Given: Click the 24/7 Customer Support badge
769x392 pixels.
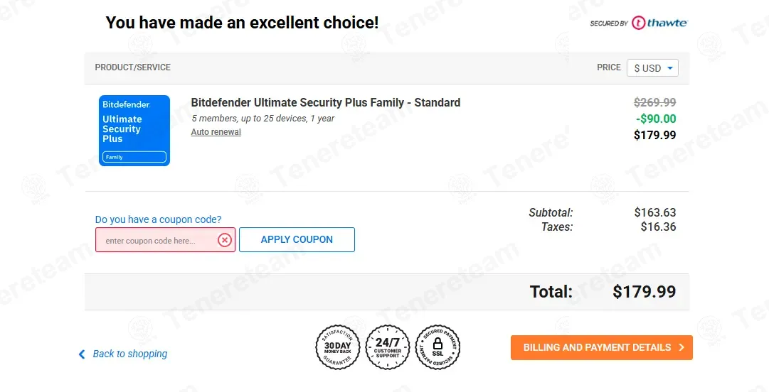Looking at the screenshot, I should point(388,347).
